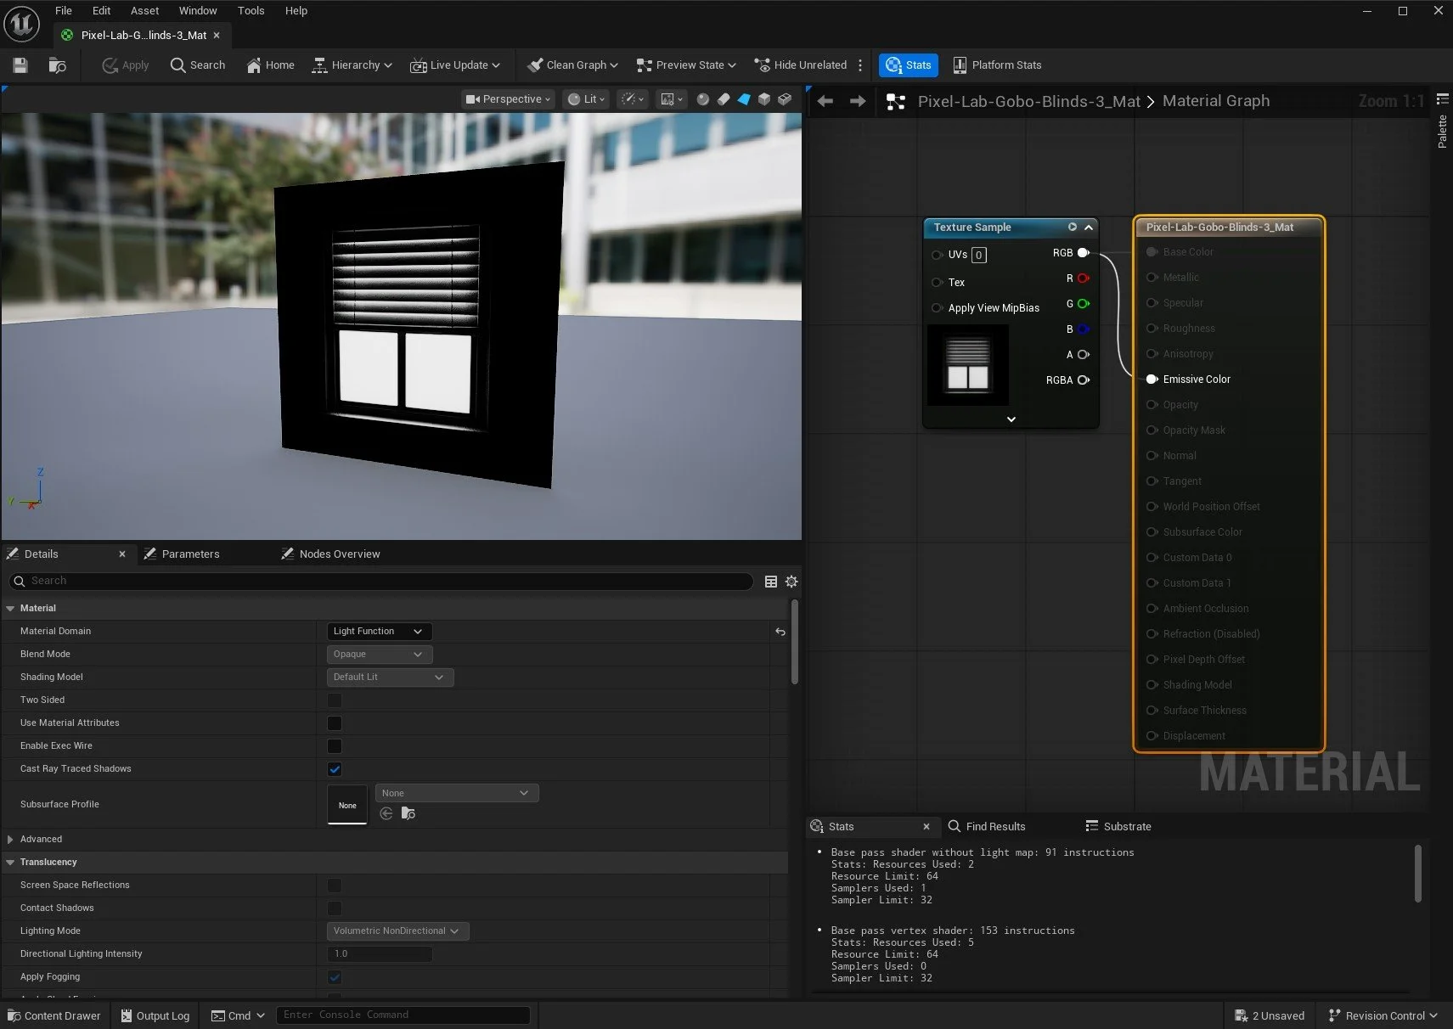Viewport: 1453px width, 1029px height.
Task: Open the Details panel settings gear
Action: pyautogui.click(x=791, y=582)
